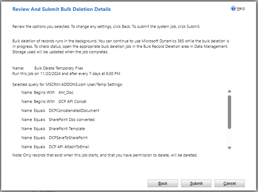Select the 'DCPSaveToSharePoint' condition row
Image resolution: width=258 pixels, height=192 pixels.
55,138
